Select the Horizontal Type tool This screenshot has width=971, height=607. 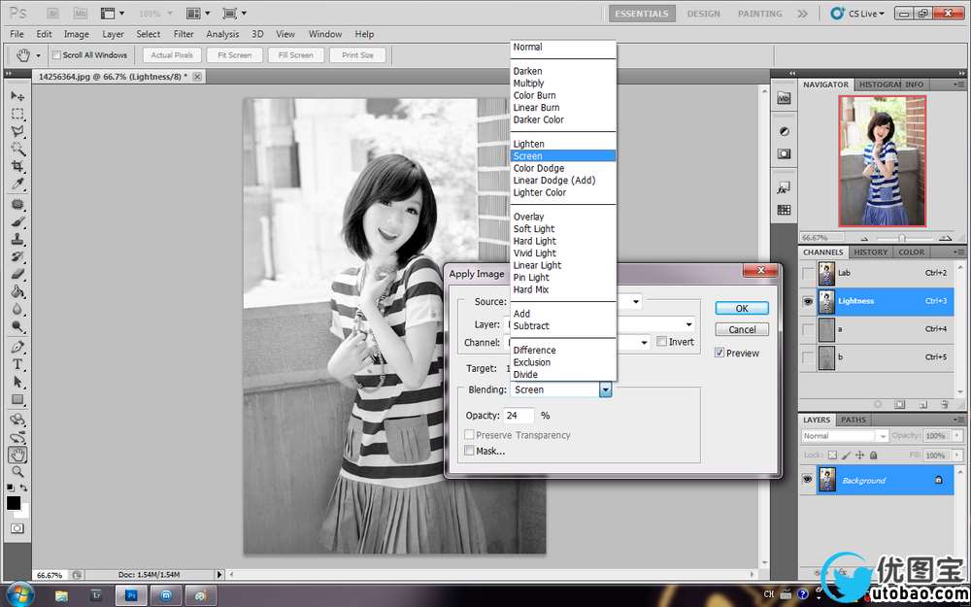[17, 364]
